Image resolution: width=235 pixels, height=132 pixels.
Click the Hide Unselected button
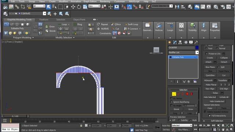pos(217,101)
